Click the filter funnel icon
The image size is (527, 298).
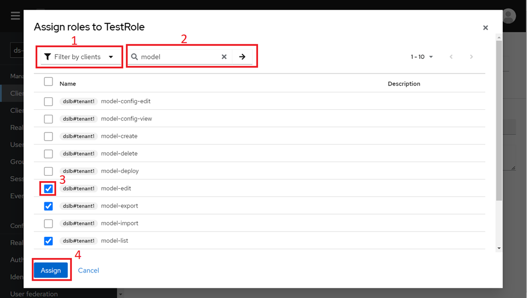(48, 57)
